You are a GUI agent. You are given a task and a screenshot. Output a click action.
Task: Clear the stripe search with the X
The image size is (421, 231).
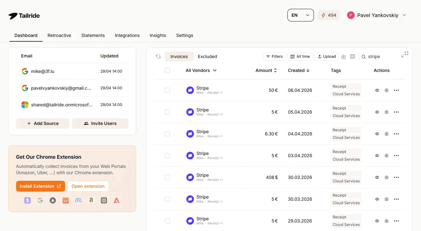click(x=402, y=57)
